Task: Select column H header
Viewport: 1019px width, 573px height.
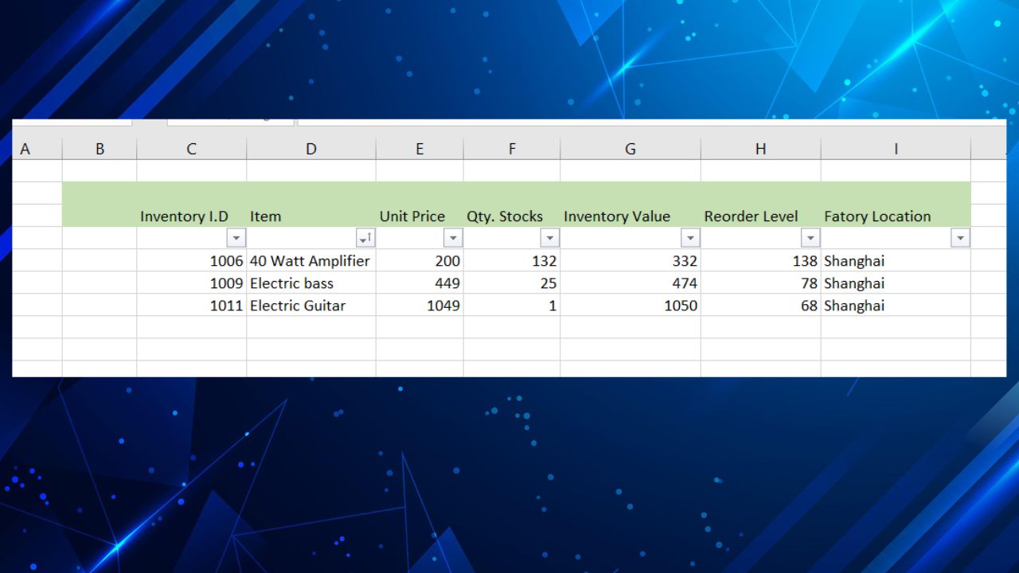Action: tap(761, 149)
